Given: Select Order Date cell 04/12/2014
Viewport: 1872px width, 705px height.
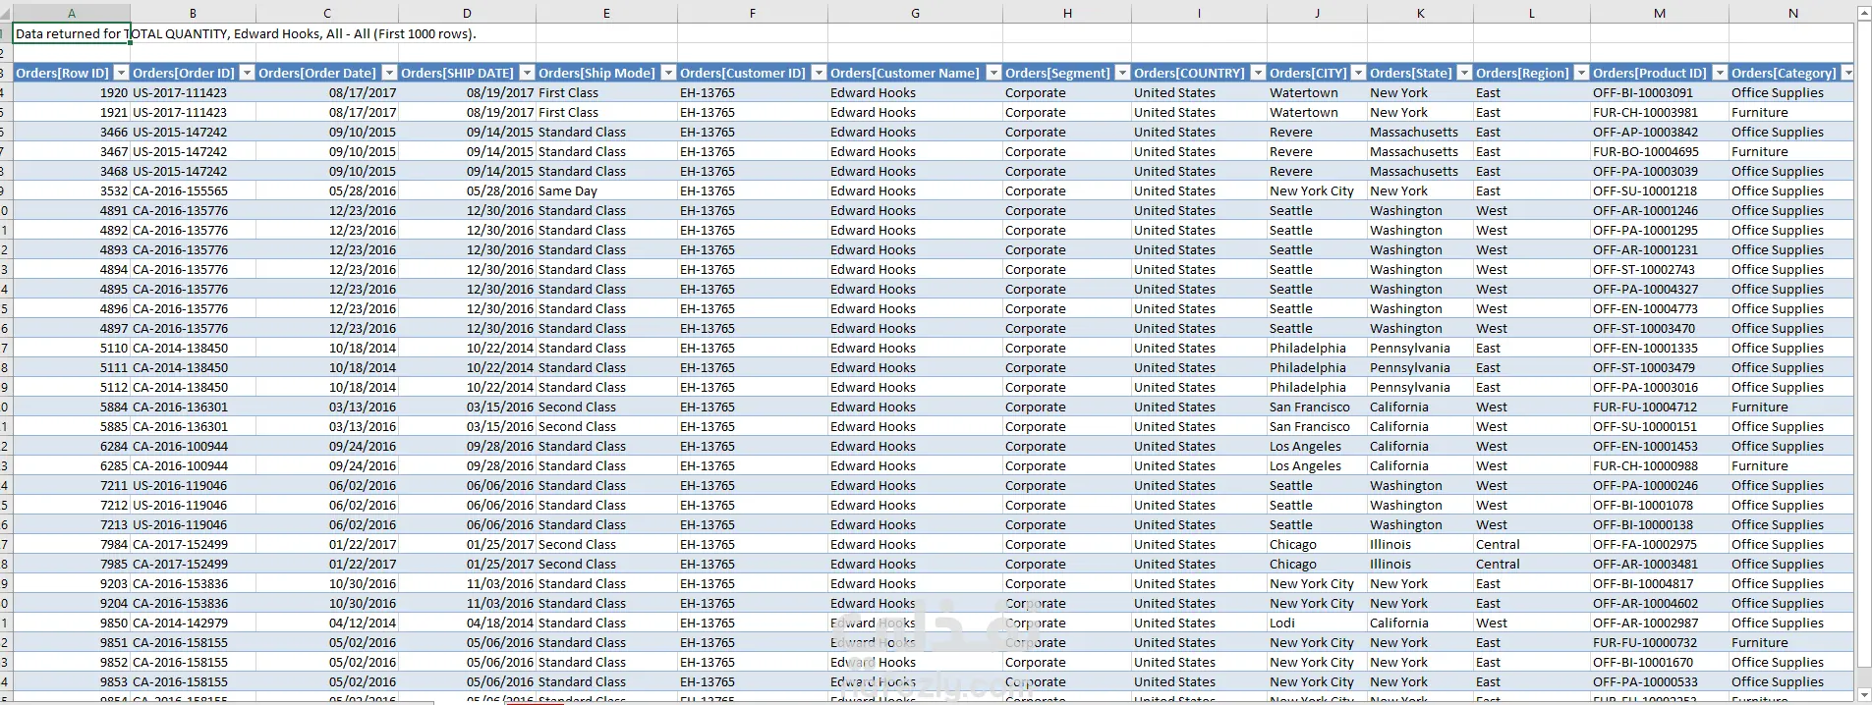Looking at the screenshot, I should tap(327, 623).
